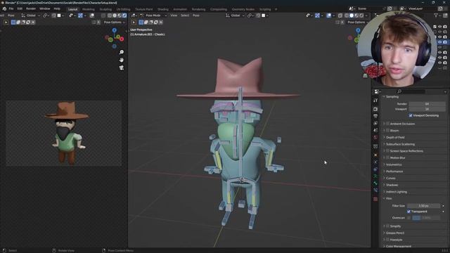Viewport: 450px width, 253px height.
Task: Set left viewport to solid shading
Action: coord(115,15)
